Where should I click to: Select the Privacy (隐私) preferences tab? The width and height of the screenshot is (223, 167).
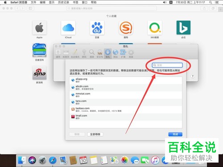click(x=107, y=54)
